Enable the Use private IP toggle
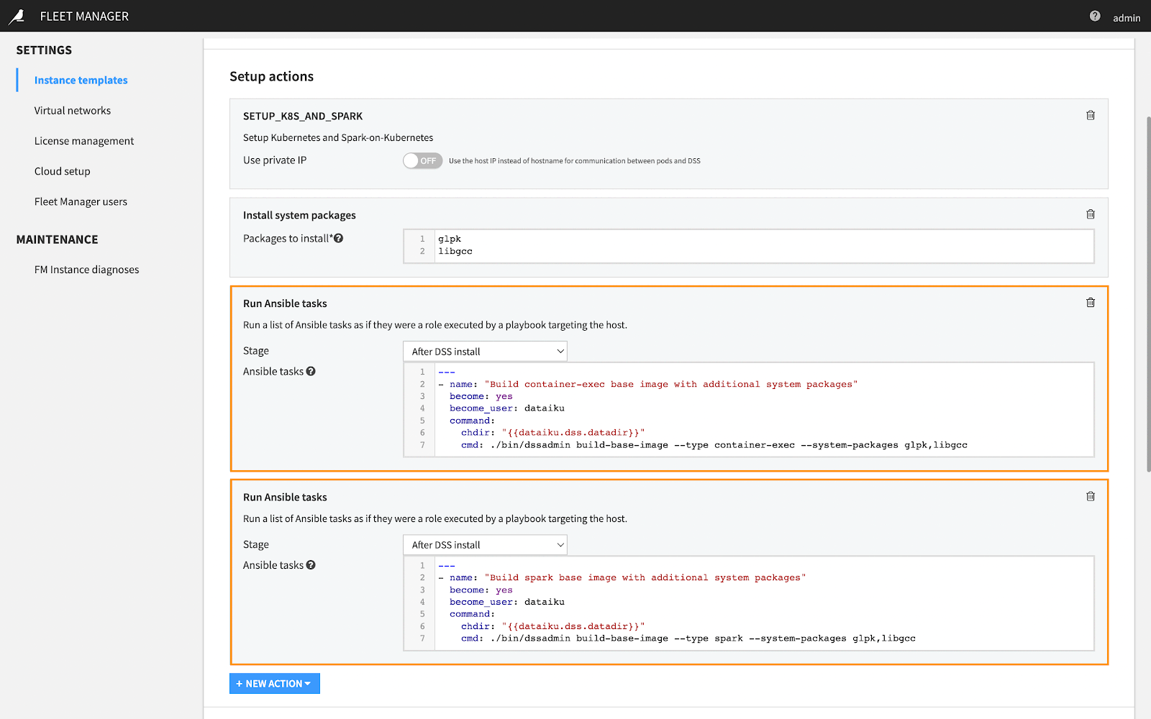Viewport: 1151px width, 719px height. tap(422, 160)
